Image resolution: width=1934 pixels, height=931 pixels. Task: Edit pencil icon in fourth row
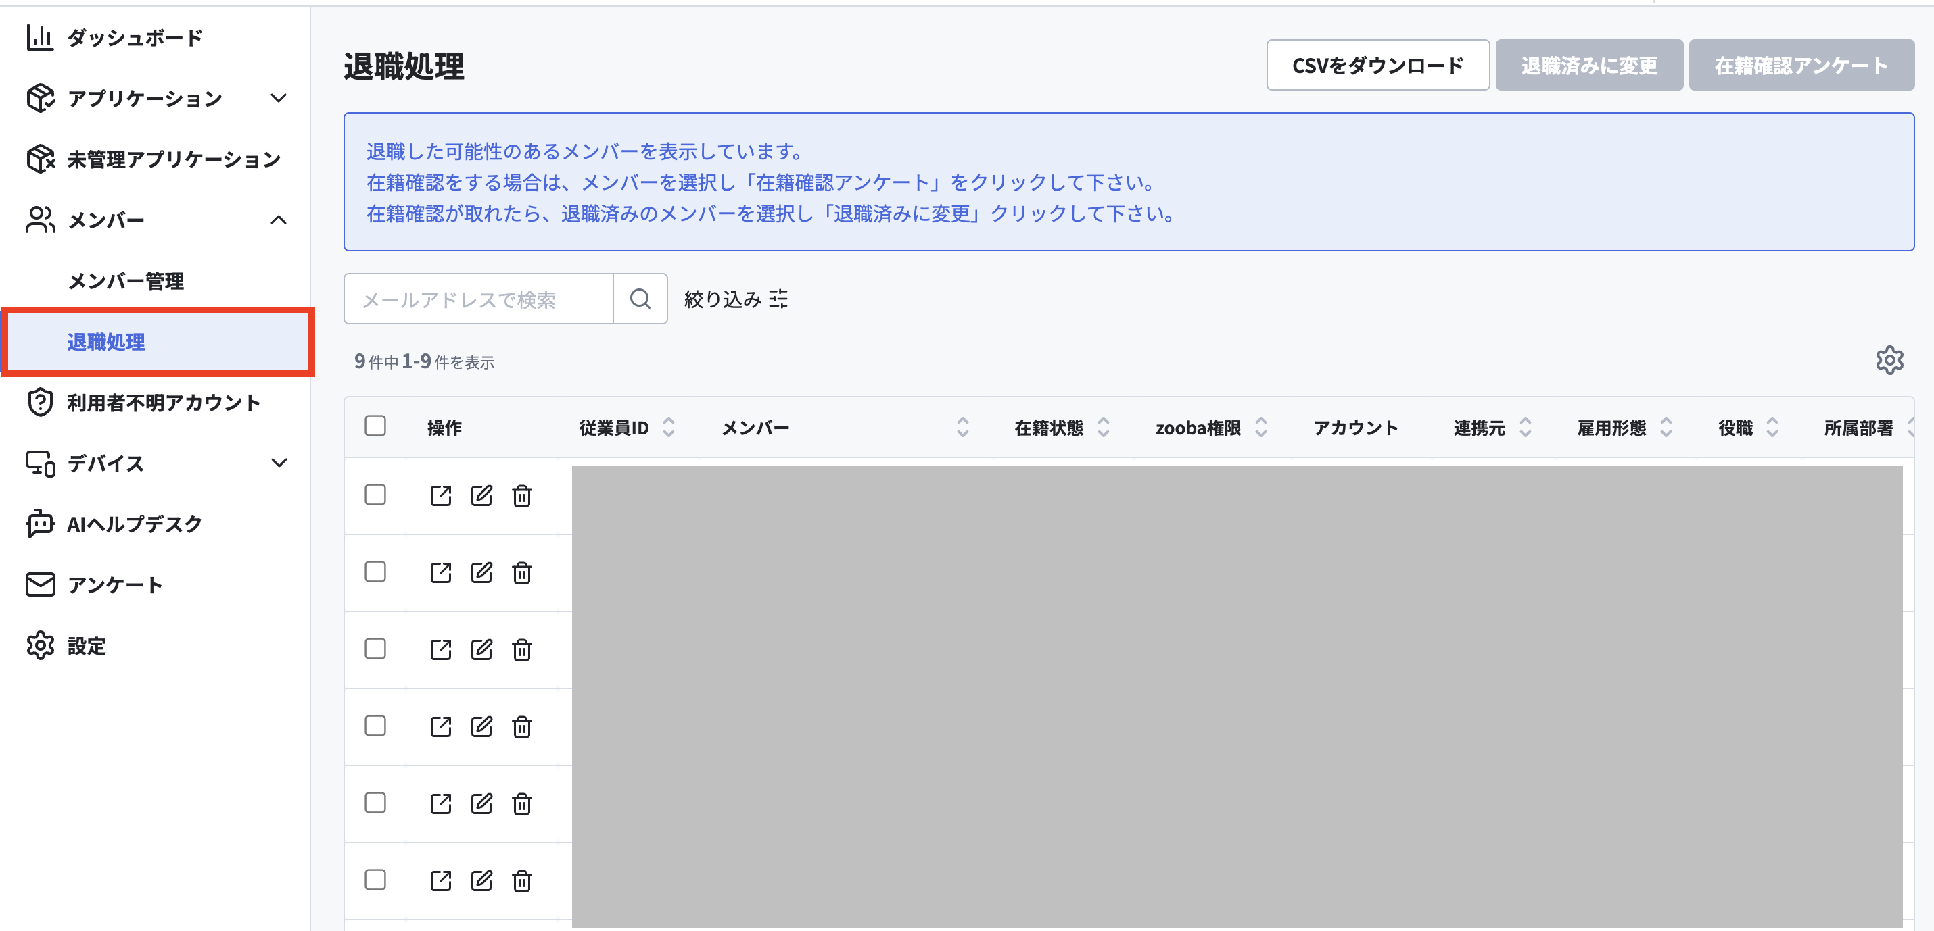481,727
